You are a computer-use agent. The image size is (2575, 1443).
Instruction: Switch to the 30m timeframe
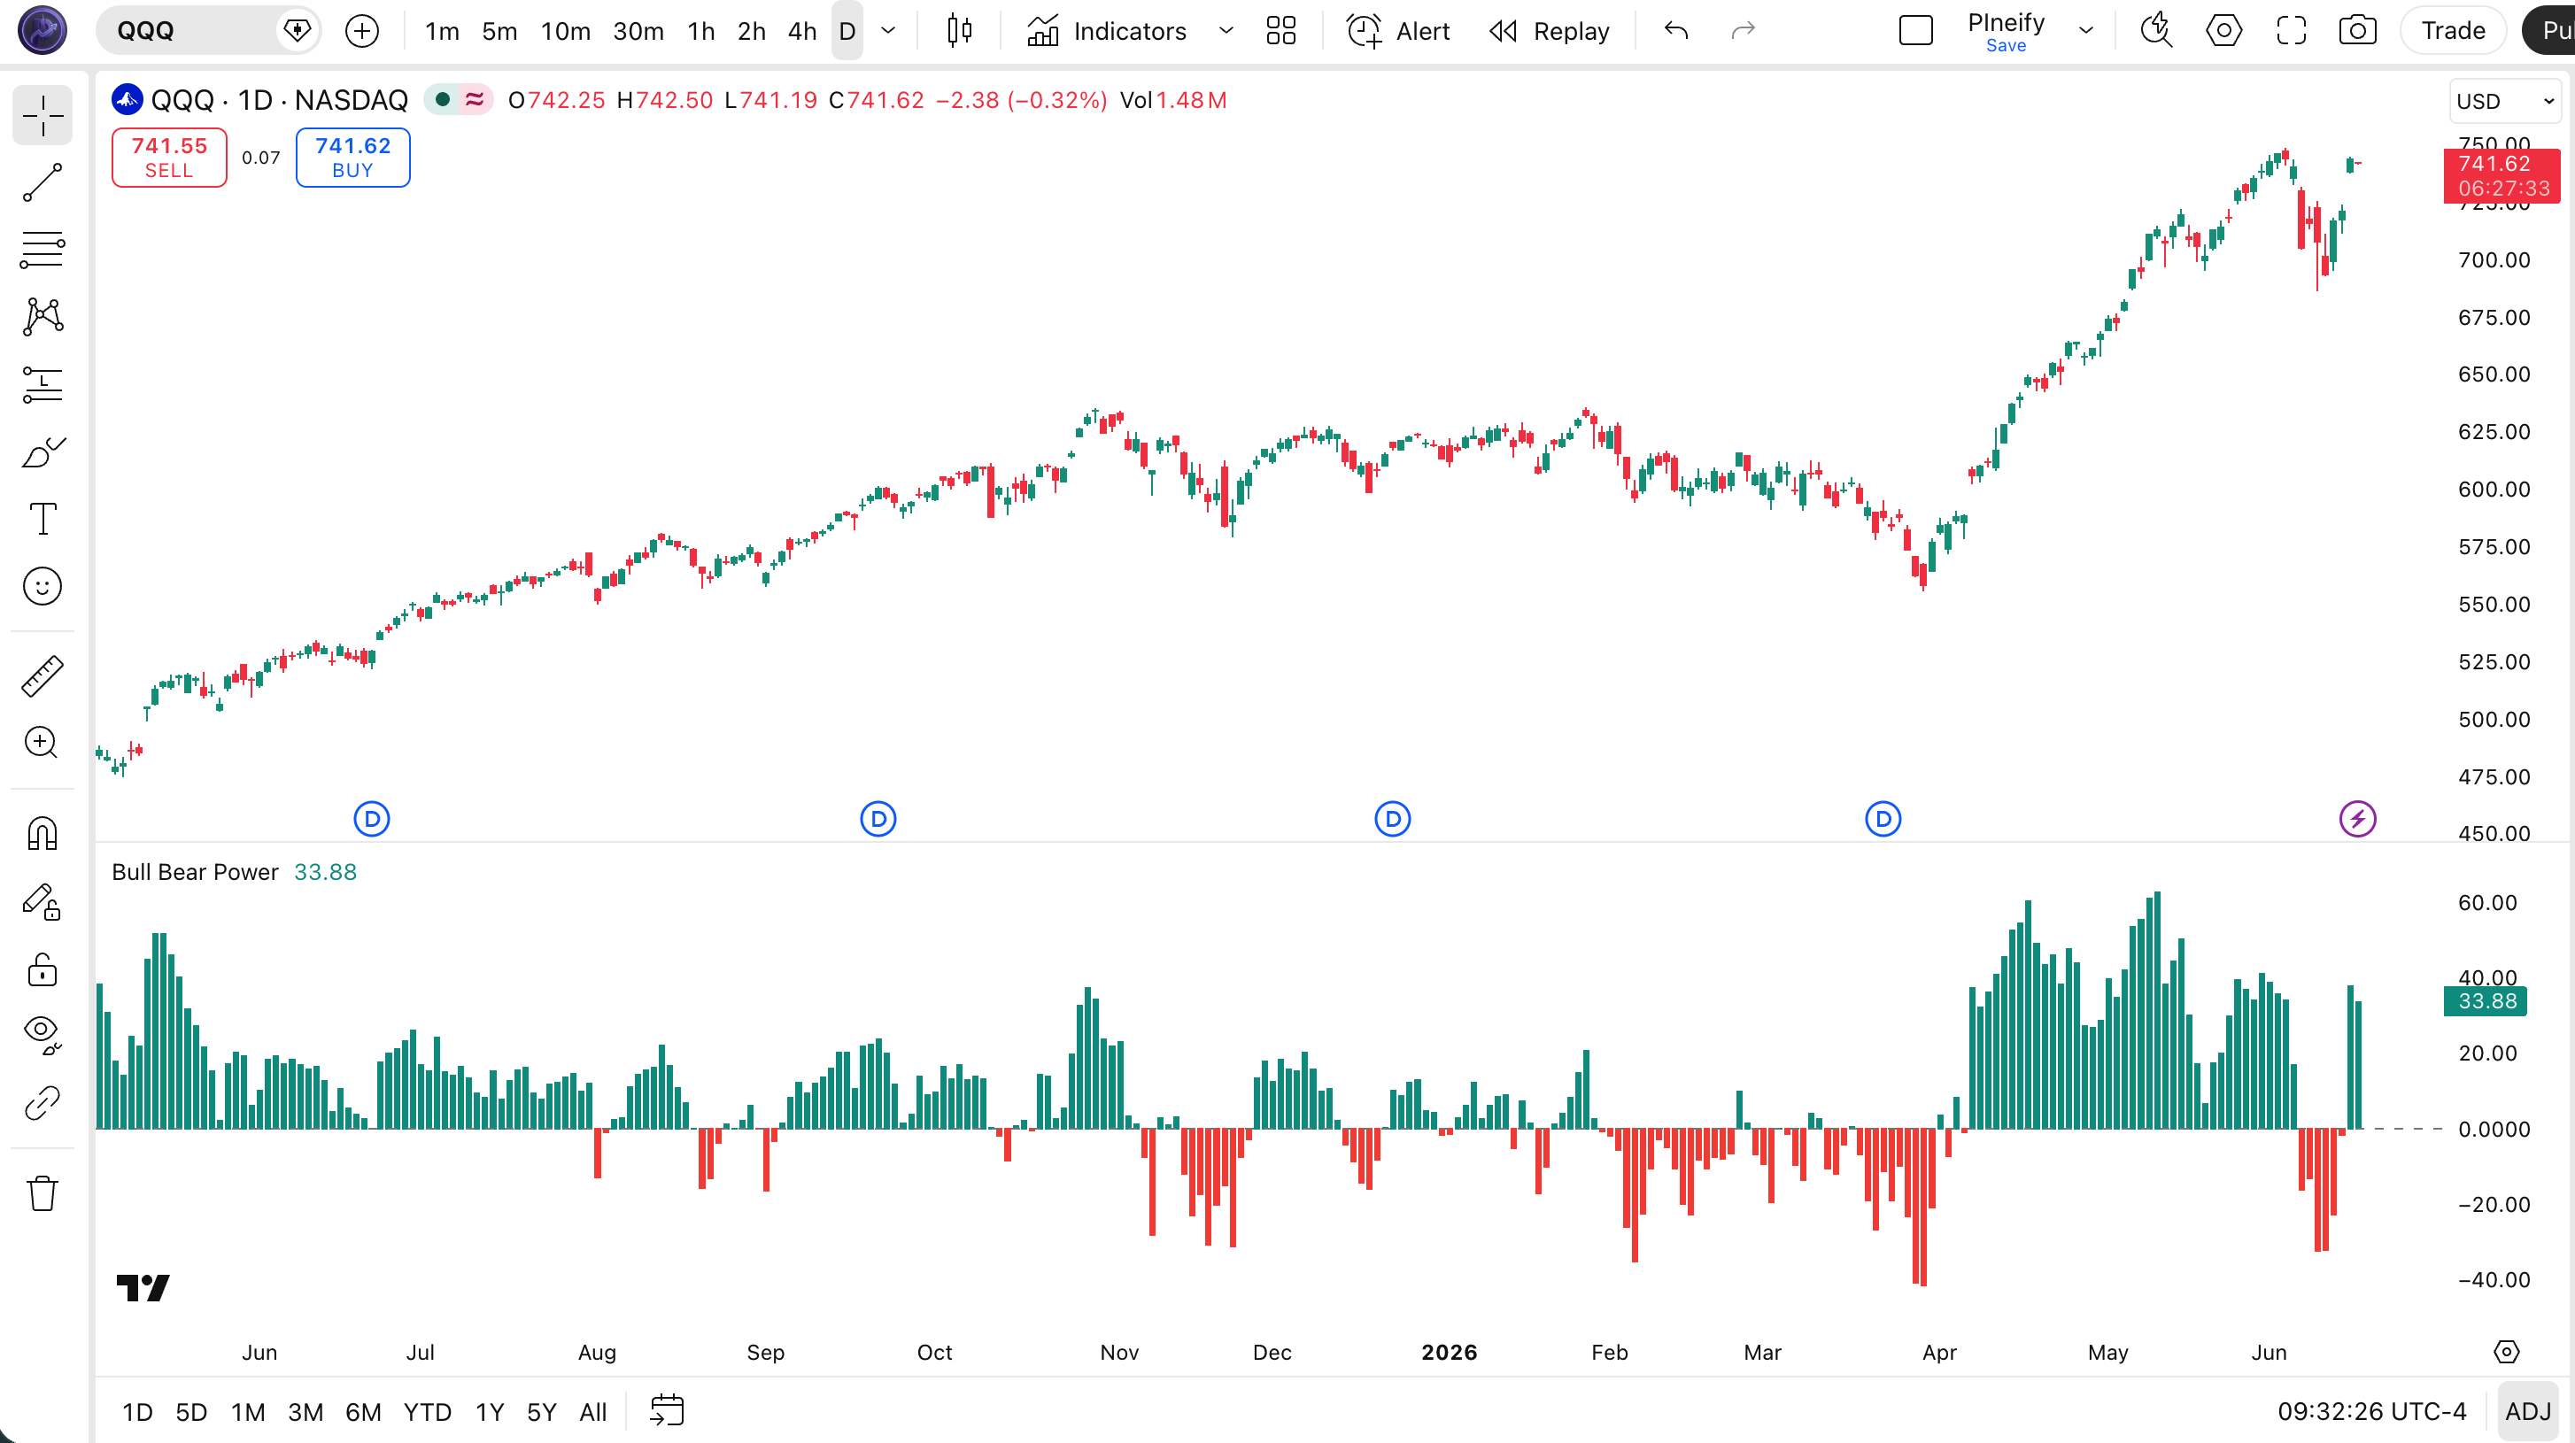click(638, 31)
